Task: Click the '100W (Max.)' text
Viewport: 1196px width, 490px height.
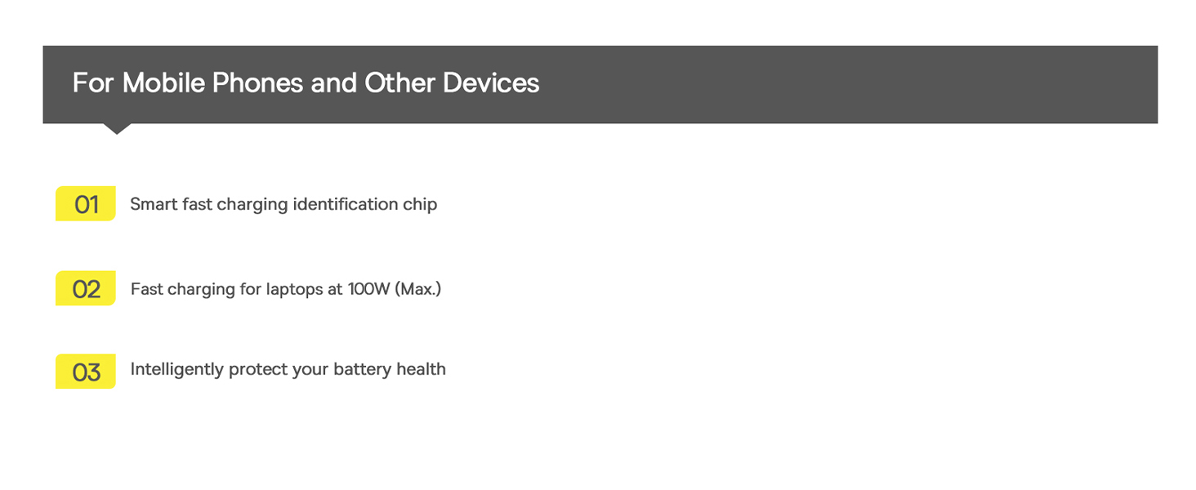Action: pyautogui.click(x=395, y=289)
